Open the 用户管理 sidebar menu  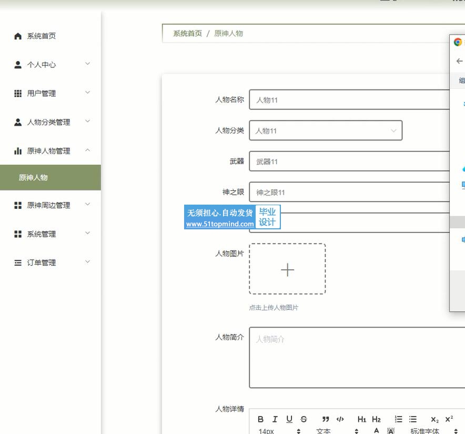coord(50,94)
